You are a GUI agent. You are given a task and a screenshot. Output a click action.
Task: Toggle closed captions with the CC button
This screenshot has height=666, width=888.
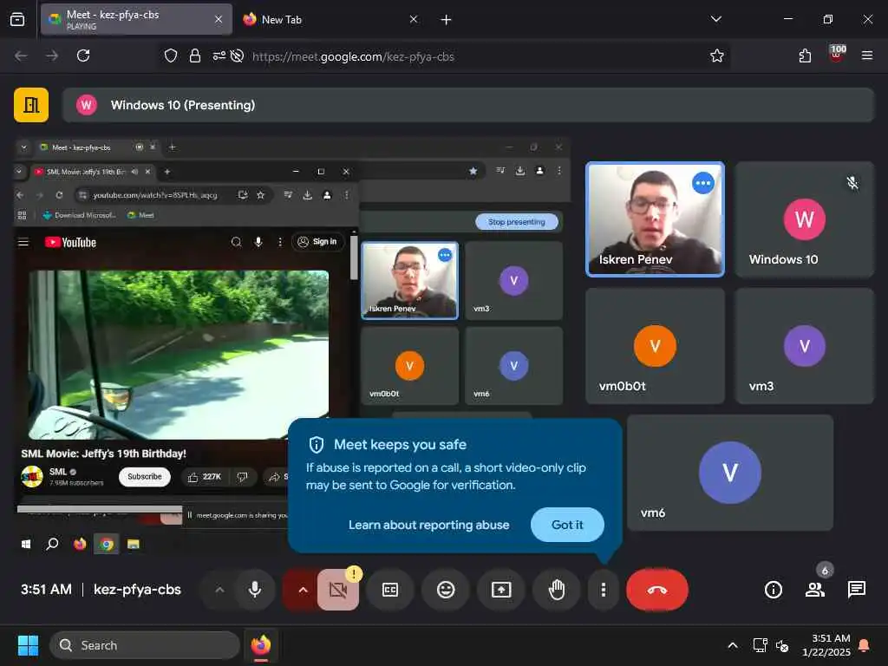tap(390, 590)
